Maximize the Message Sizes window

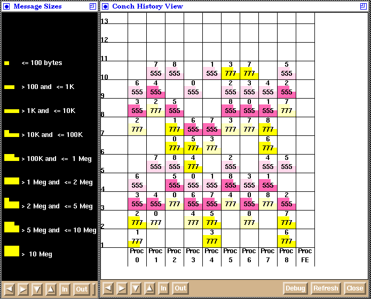point(93,6)
